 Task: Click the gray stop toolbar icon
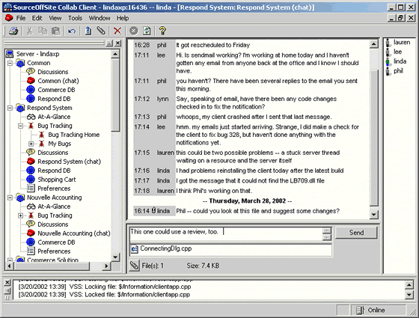tap(134, 31)
